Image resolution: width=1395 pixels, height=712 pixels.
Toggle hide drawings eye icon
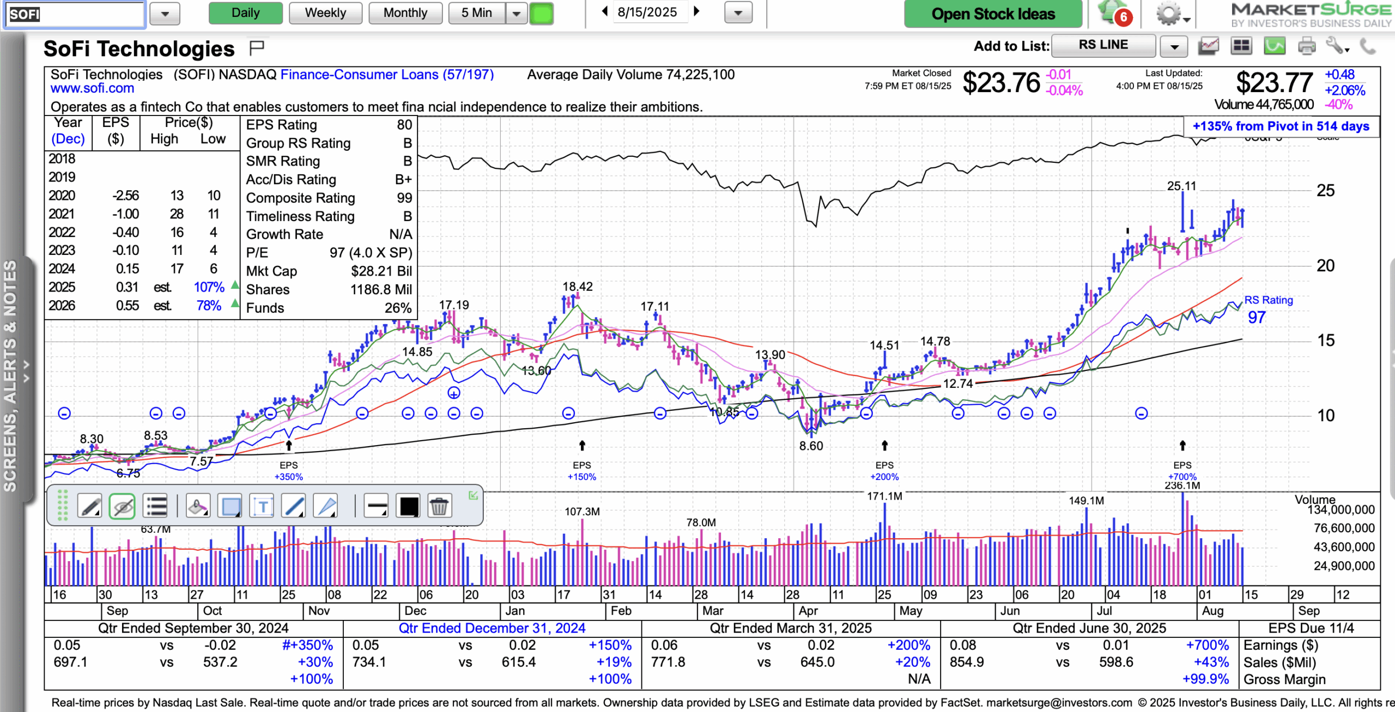tap(122, 506)
